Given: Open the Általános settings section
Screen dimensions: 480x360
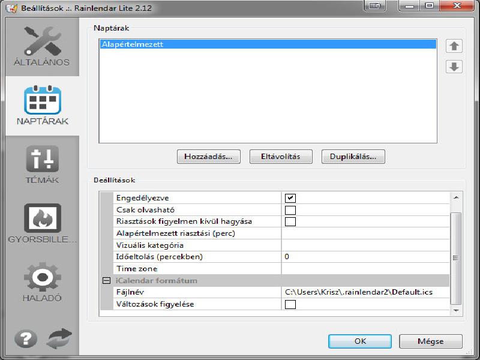Looking at the screenshot, I should 42,47.
